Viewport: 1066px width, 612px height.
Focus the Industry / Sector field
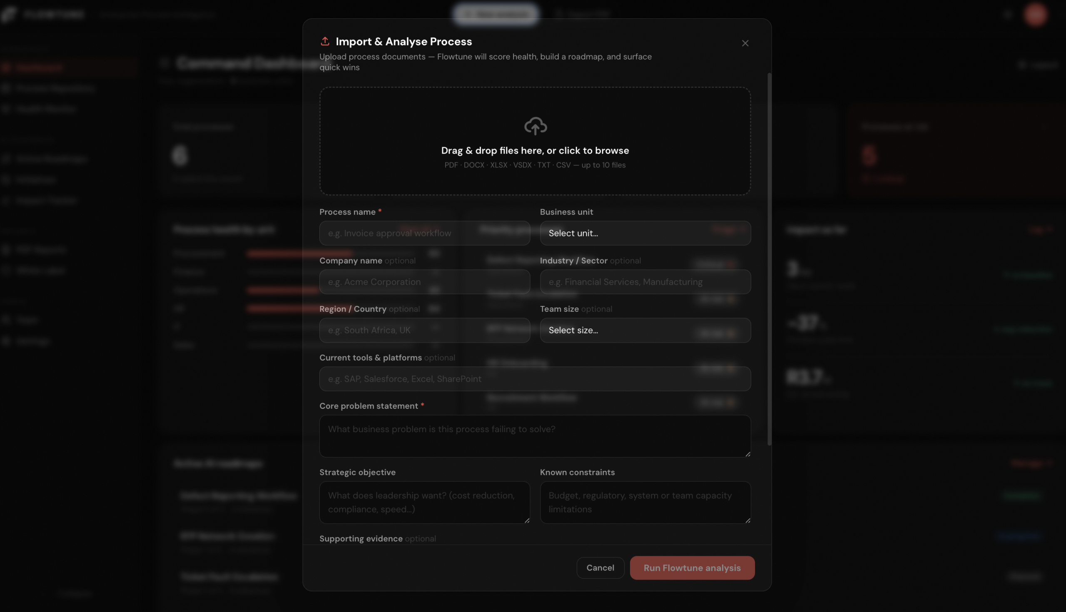tap(645, 282)
